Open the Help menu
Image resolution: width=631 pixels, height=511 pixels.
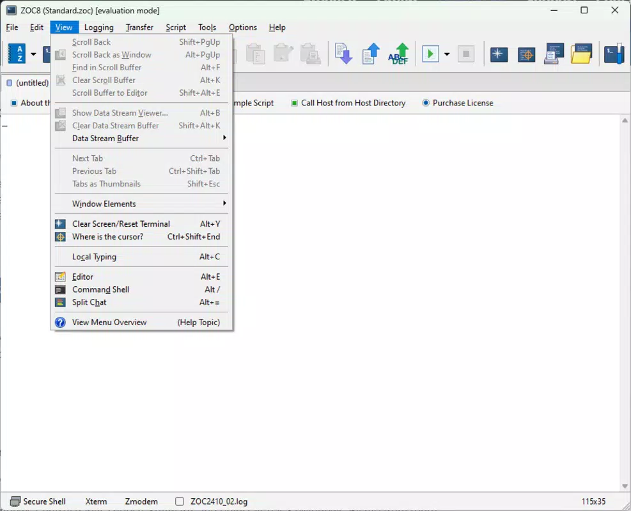point(277,27)
